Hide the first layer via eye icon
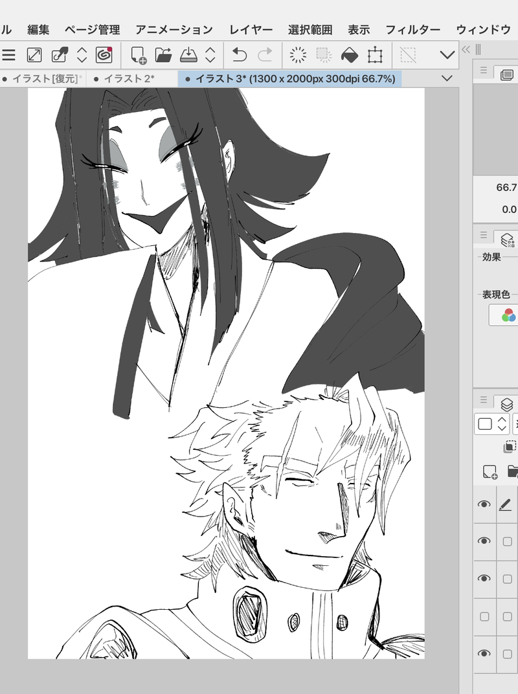The width and height of the screenshot is (518, 694). (x=484, y=504)
